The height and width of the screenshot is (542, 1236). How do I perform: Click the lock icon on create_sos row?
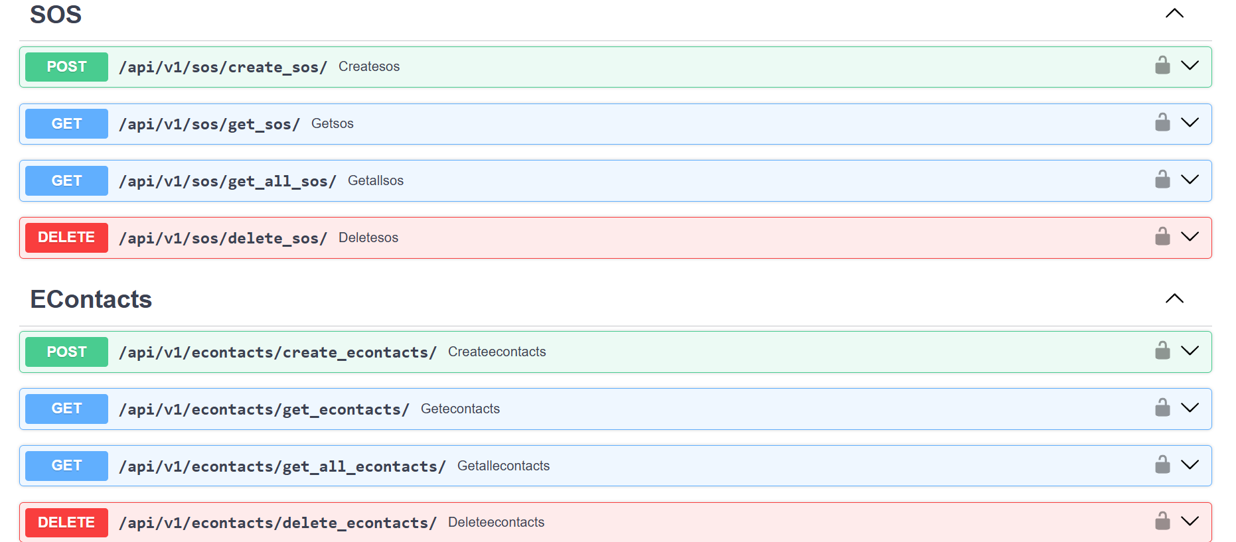tap(1162, 66)
